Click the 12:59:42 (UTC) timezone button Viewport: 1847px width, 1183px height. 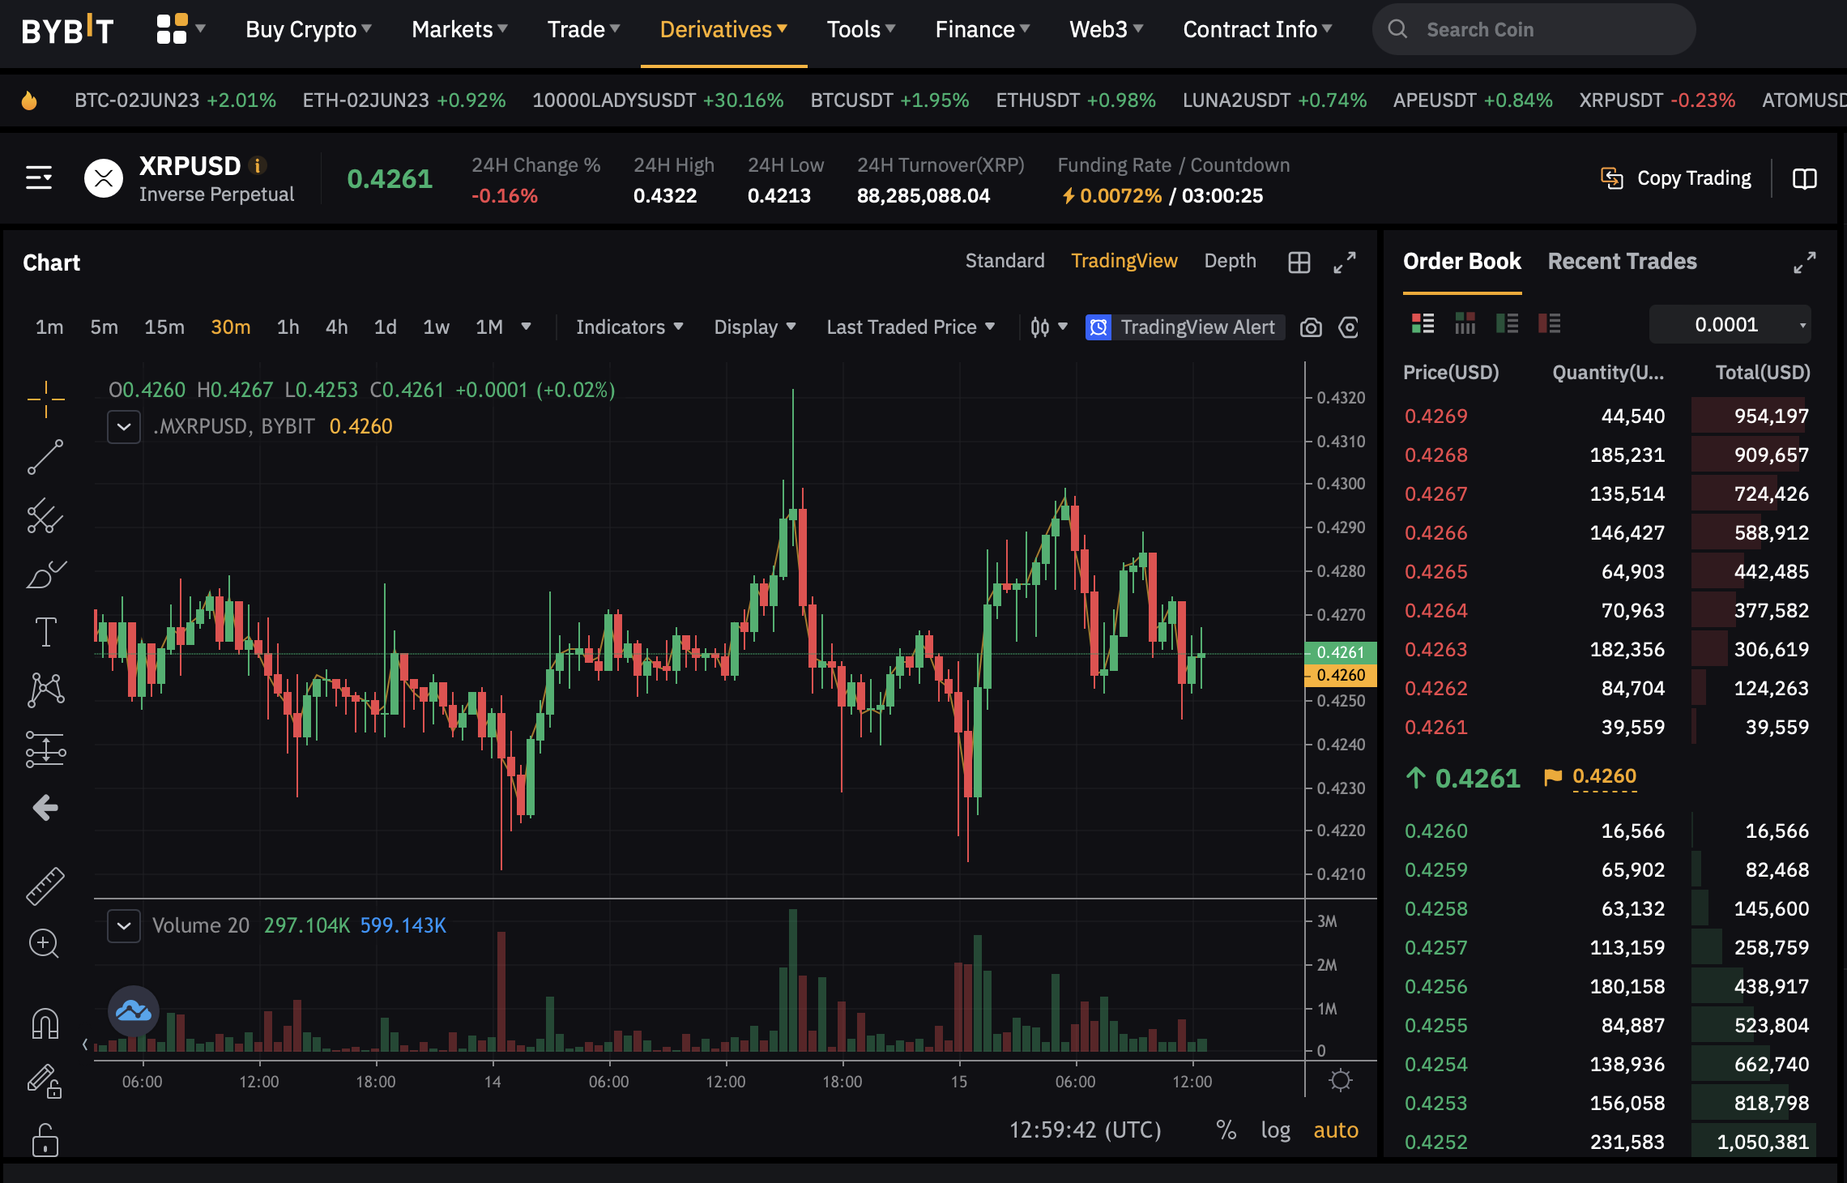[1085, 1130]
